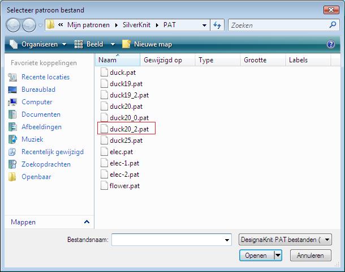Expand the Mappen folders pane
345x272 pixels.
[87, 222]
